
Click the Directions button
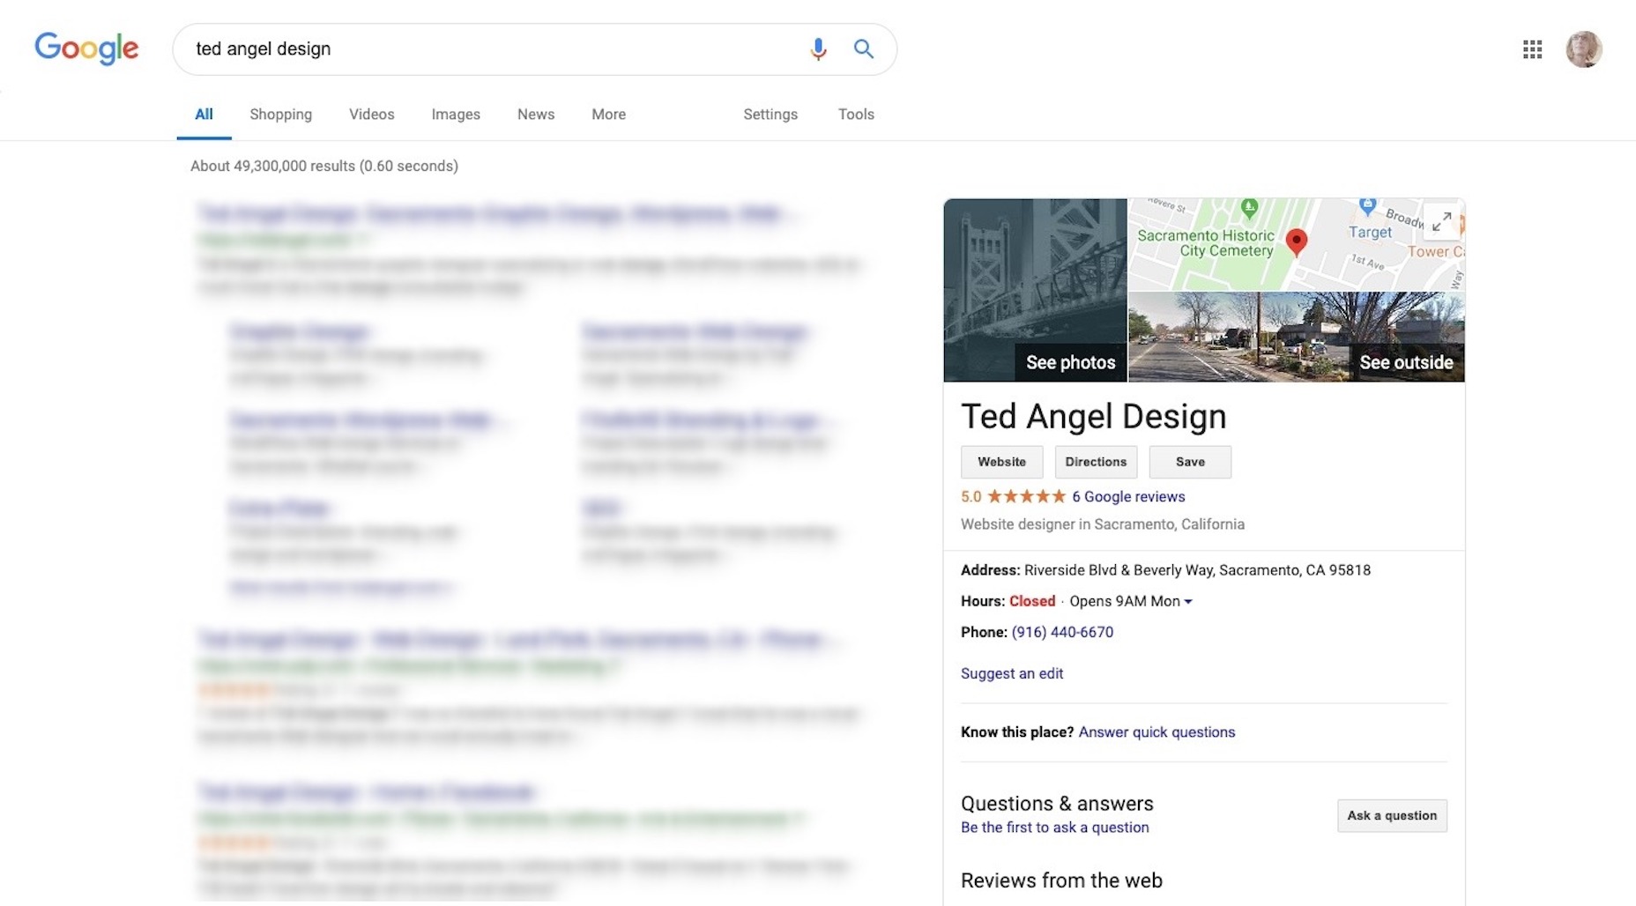1096,462
